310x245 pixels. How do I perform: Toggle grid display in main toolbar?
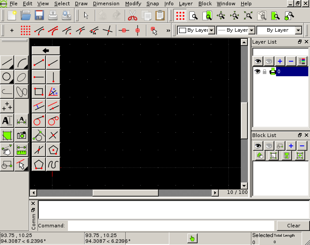point(180,15)
